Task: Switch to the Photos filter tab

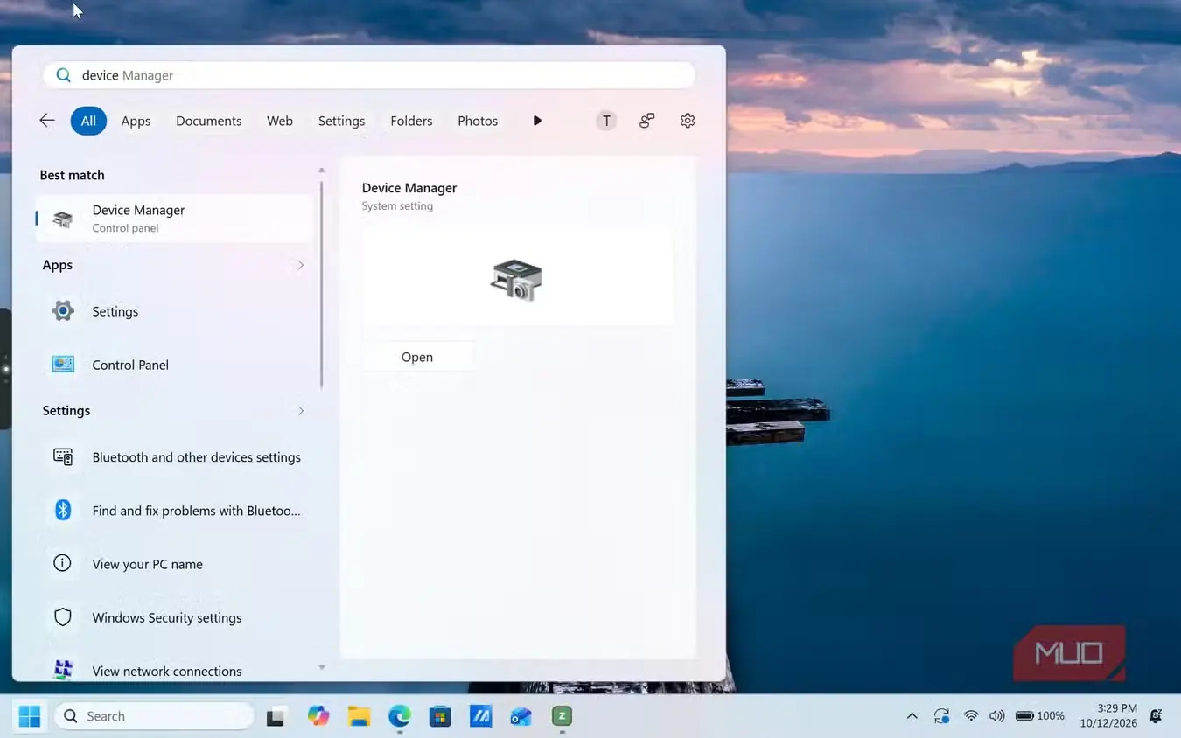Action: point(478,121)
